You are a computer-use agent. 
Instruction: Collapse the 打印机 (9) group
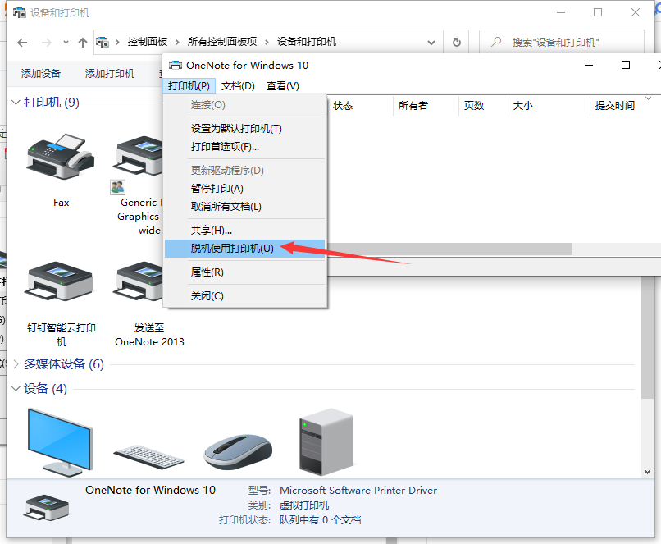16,102
